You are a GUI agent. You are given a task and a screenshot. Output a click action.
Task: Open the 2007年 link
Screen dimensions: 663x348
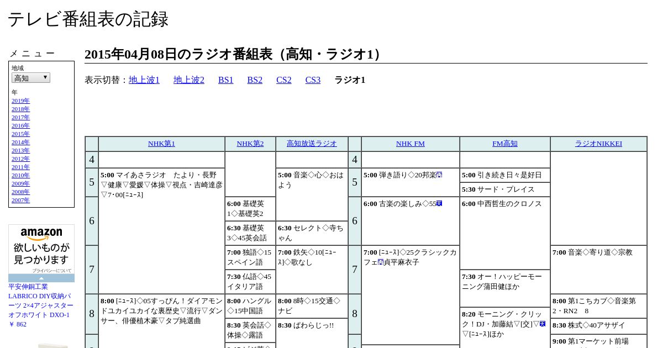click(20, 201)
